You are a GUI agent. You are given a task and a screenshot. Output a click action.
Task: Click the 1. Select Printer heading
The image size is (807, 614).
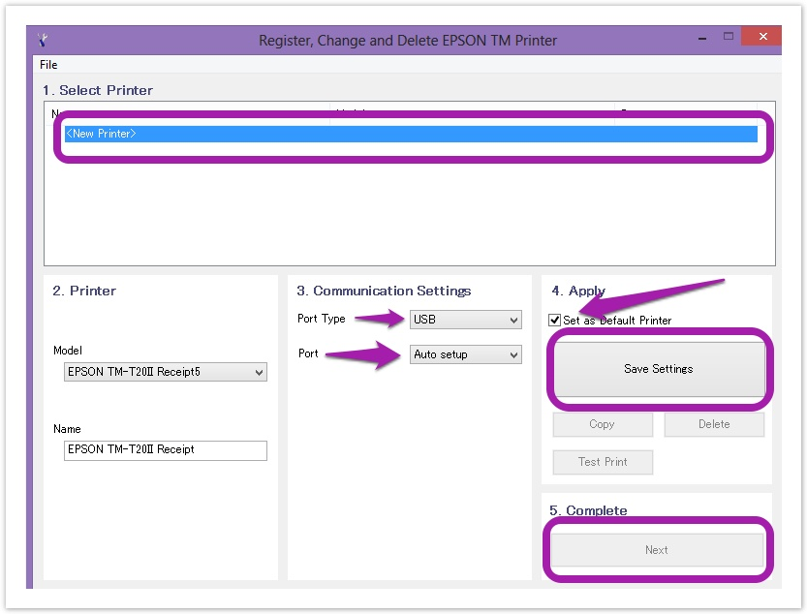(x=97, y=90)
